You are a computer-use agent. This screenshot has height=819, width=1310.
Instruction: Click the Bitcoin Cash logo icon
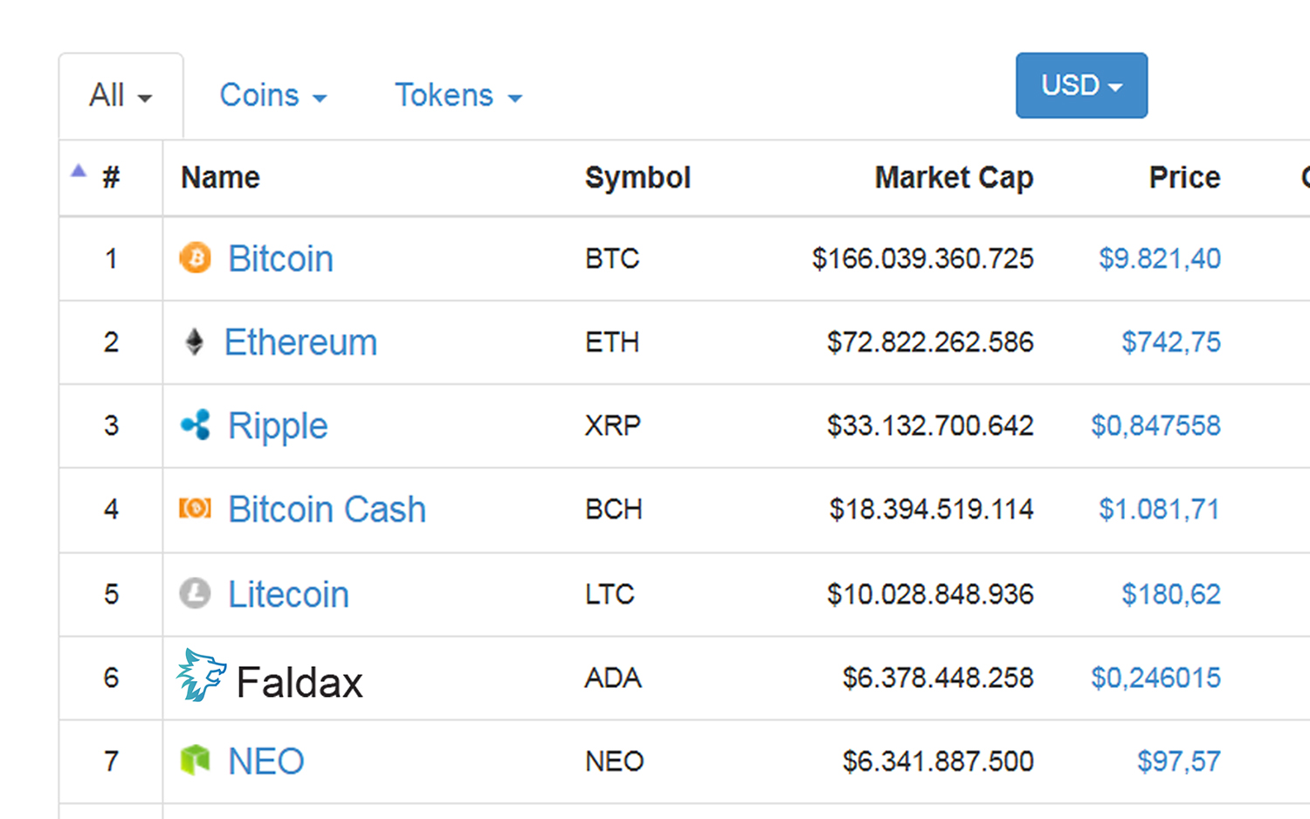tap(195, 508)
